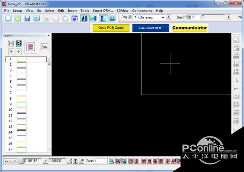Open the Go menu
244x172 pixels.
pos(39,11)
